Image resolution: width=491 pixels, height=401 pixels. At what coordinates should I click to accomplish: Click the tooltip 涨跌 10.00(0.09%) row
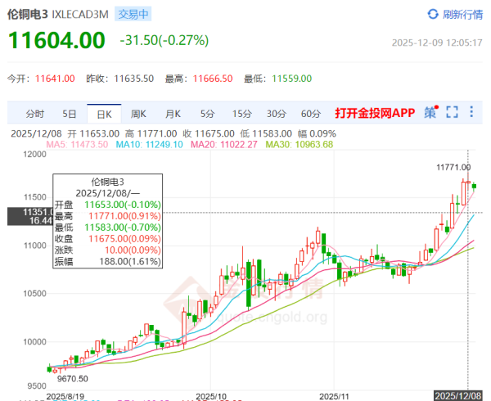pyautogui.click(x=108, y=250)
